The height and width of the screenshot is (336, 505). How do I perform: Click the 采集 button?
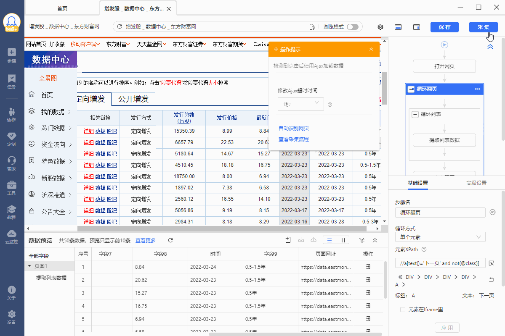pos(483,27)
